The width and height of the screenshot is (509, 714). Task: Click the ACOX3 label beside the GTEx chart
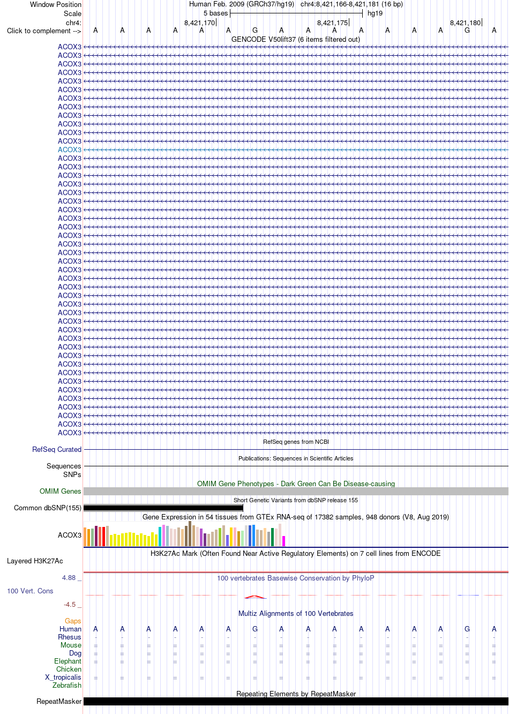(x=70, y=535)
